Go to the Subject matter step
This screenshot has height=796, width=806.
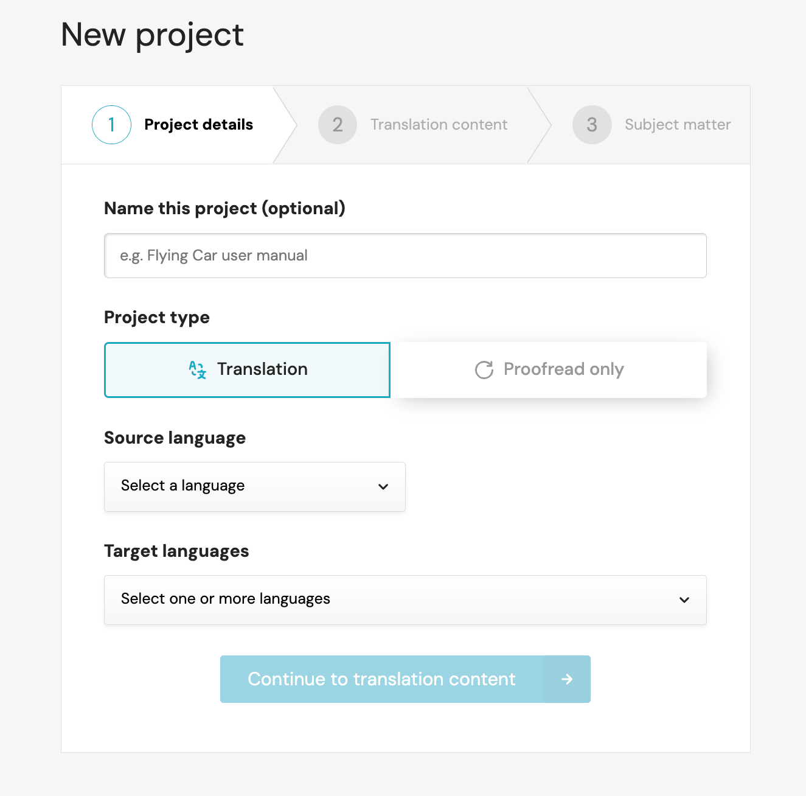[x=677, y=124]
